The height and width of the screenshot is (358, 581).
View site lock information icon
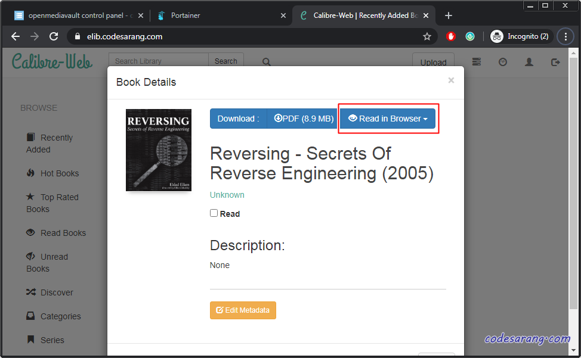point(77,36)
